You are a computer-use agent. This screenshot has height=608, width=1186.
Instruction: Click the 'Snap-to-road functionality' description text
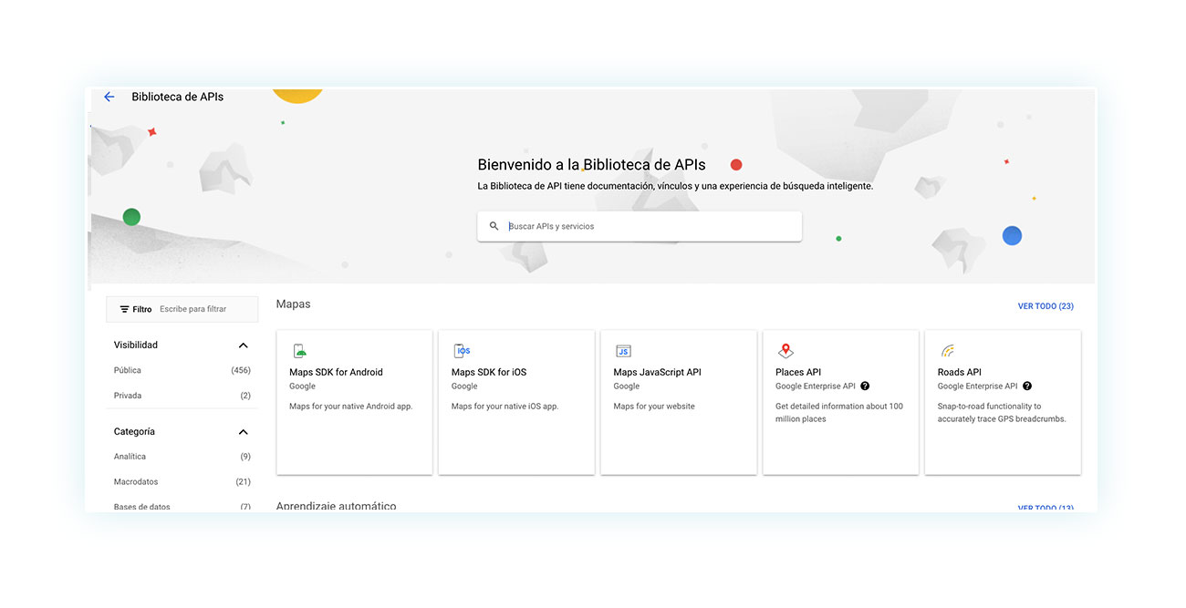(x=1002, y=413)
